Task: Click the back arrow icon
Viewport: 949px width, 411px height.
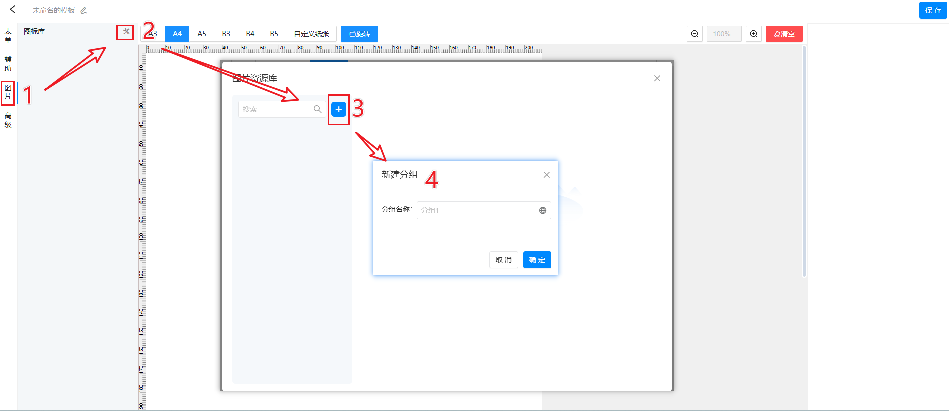Action: tap(13, 9)
